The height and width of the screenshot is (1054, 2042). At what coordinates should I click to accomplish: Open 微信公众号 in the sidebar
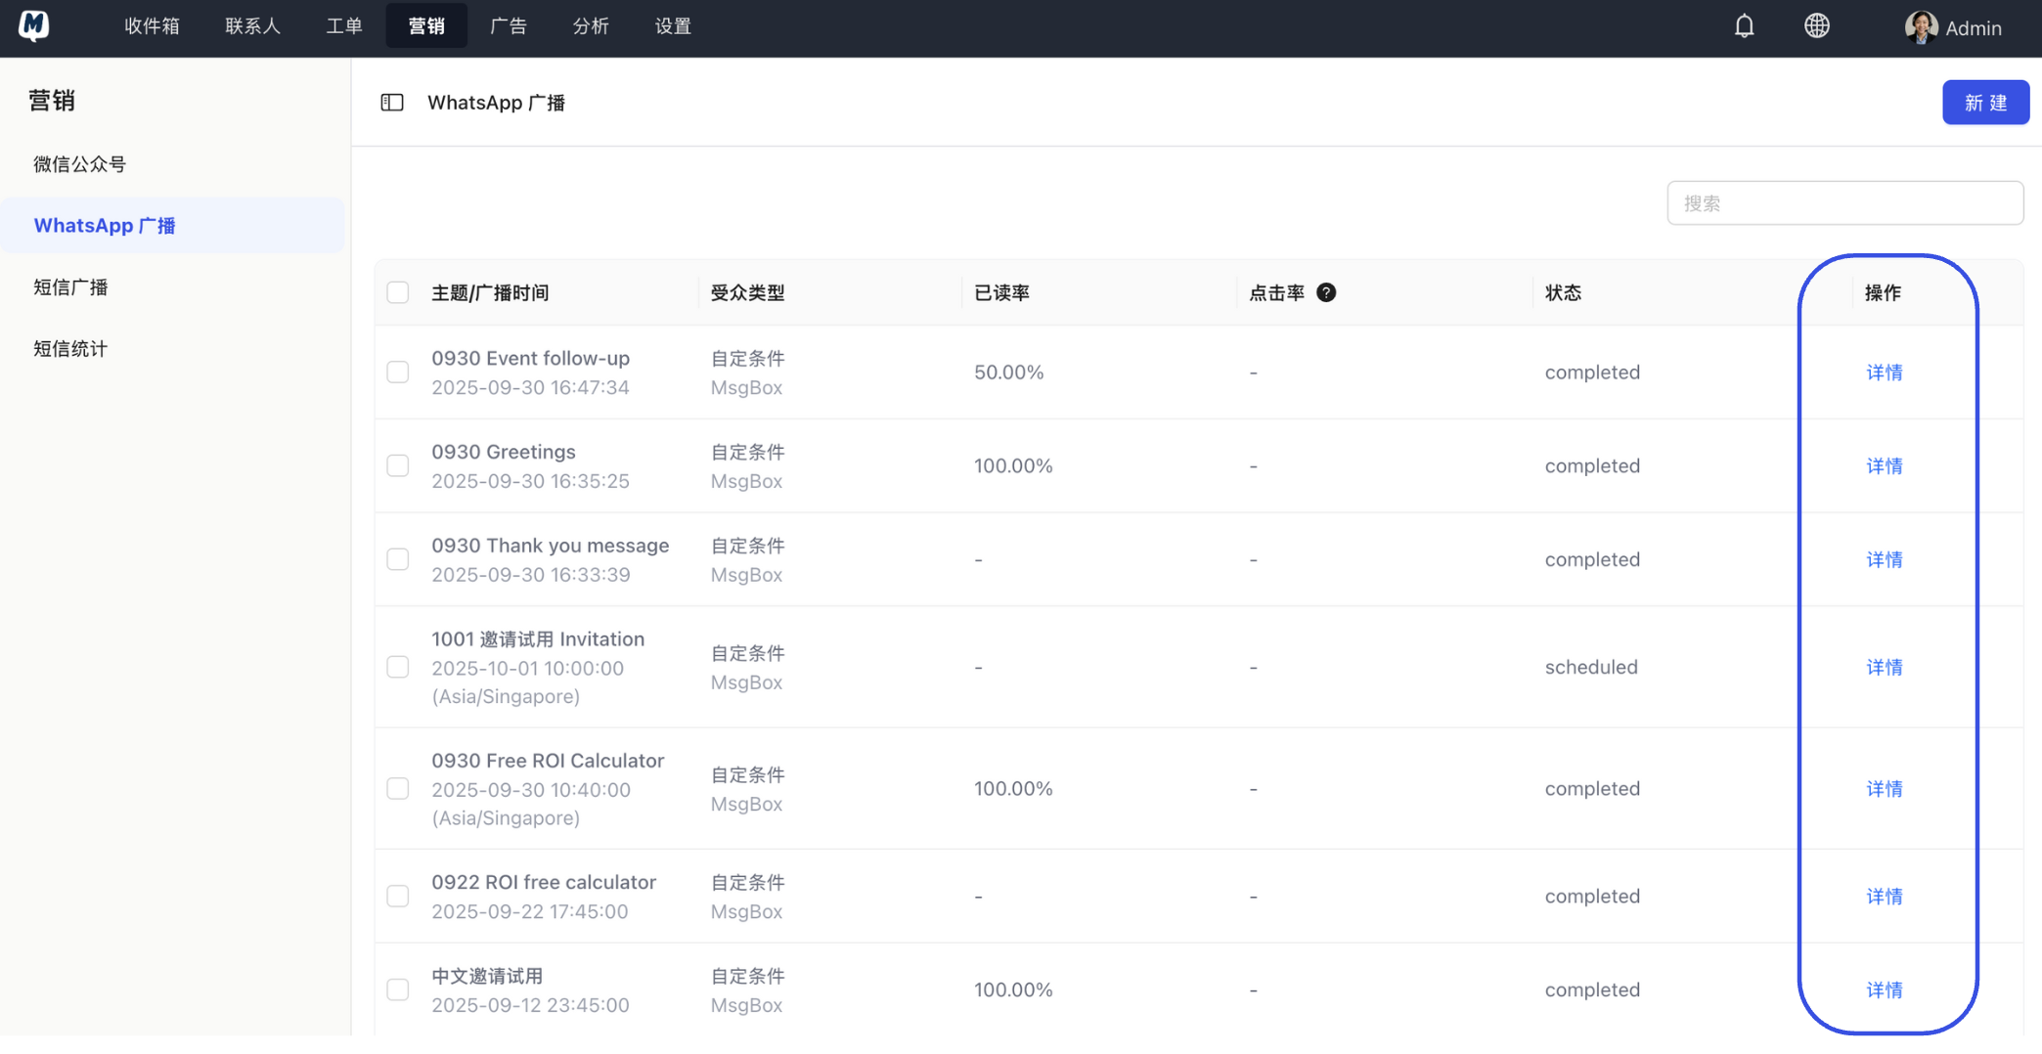point(79,164)
